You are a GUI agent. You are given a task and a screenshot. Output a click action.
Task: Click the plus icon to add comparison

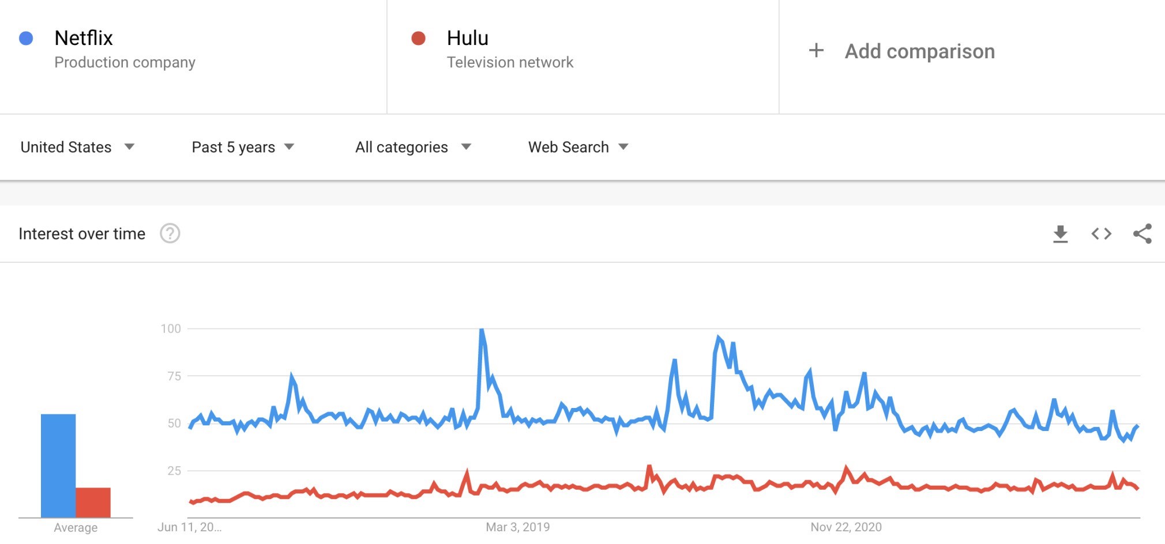816,51
